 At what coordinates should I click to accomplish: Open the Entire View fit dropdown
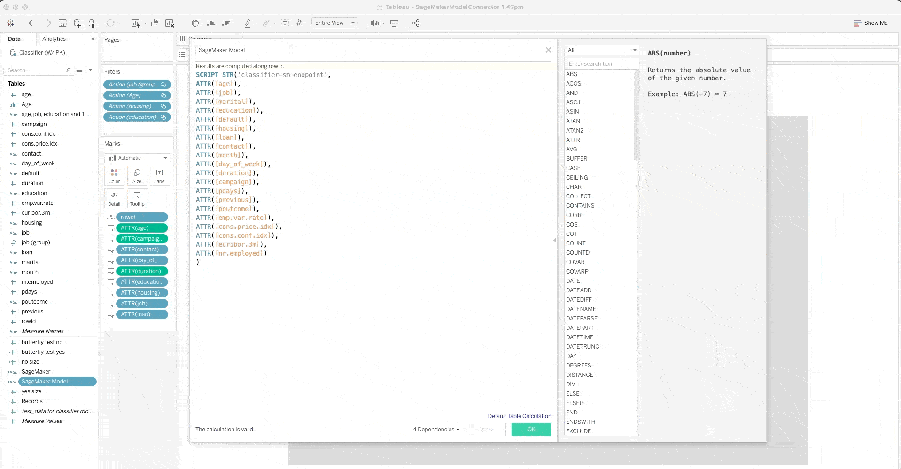click(x=334, y=23)
